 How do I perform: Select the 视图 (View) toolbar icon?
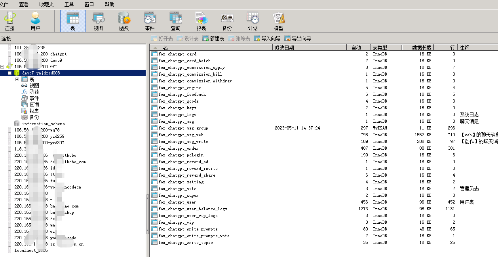(98, 21)
